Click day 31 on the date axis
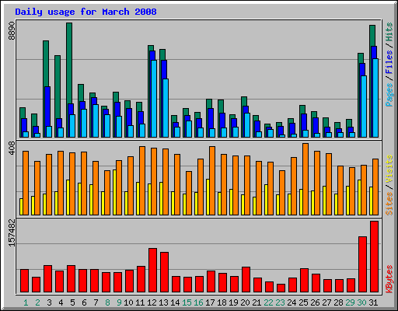This screenshot has width=398, height=311. [373, 302]
